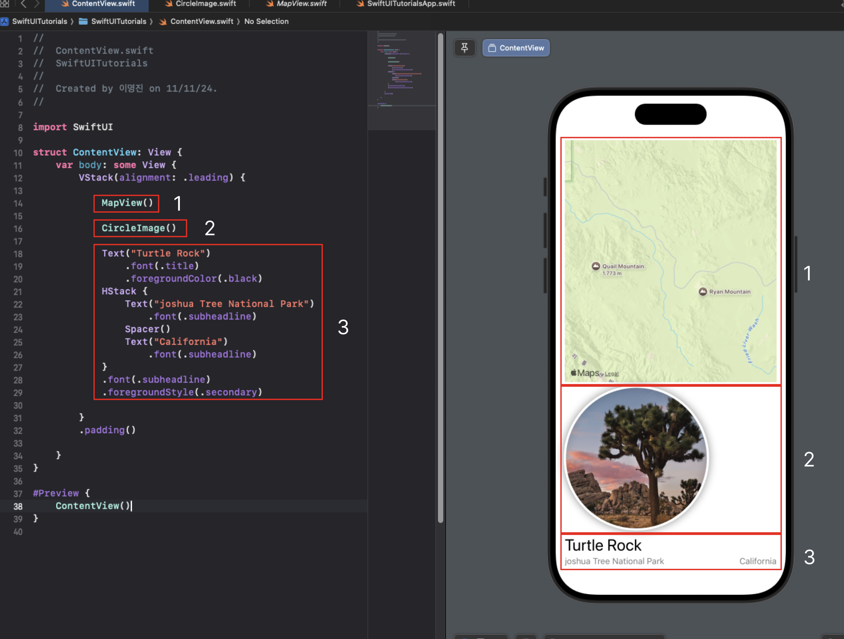Click the Ryan Mountain marker on the map
The image size is (844, 639).
[703, 292]
